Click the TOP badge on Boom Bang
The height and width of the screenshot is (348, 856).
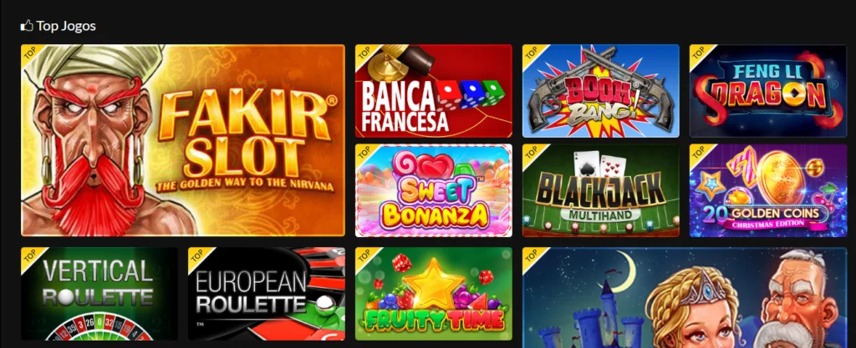click(532, 54)
